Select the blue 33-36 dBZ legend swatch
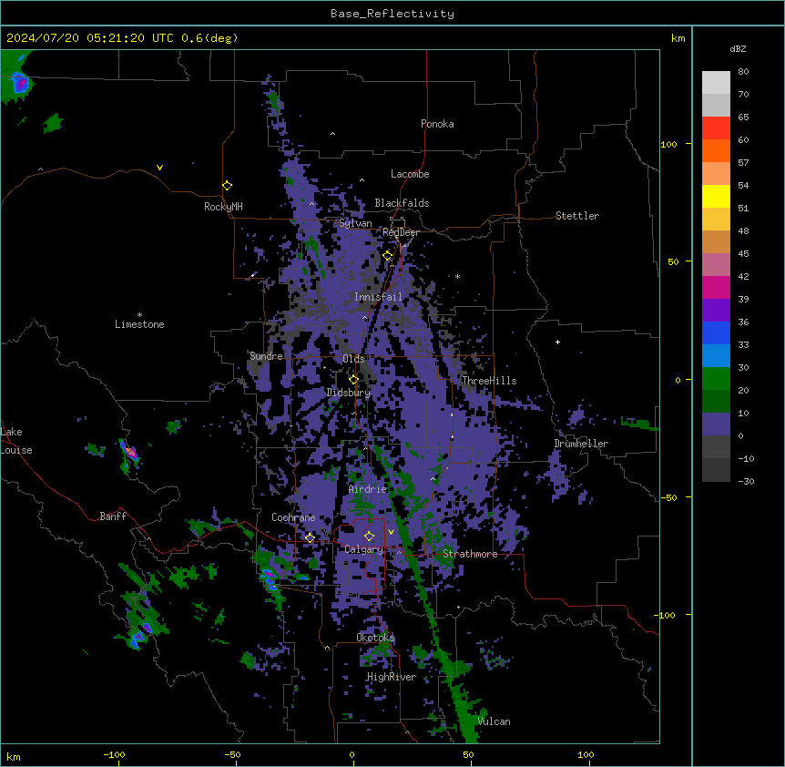The image size is (785, 767). pos(716,332)
